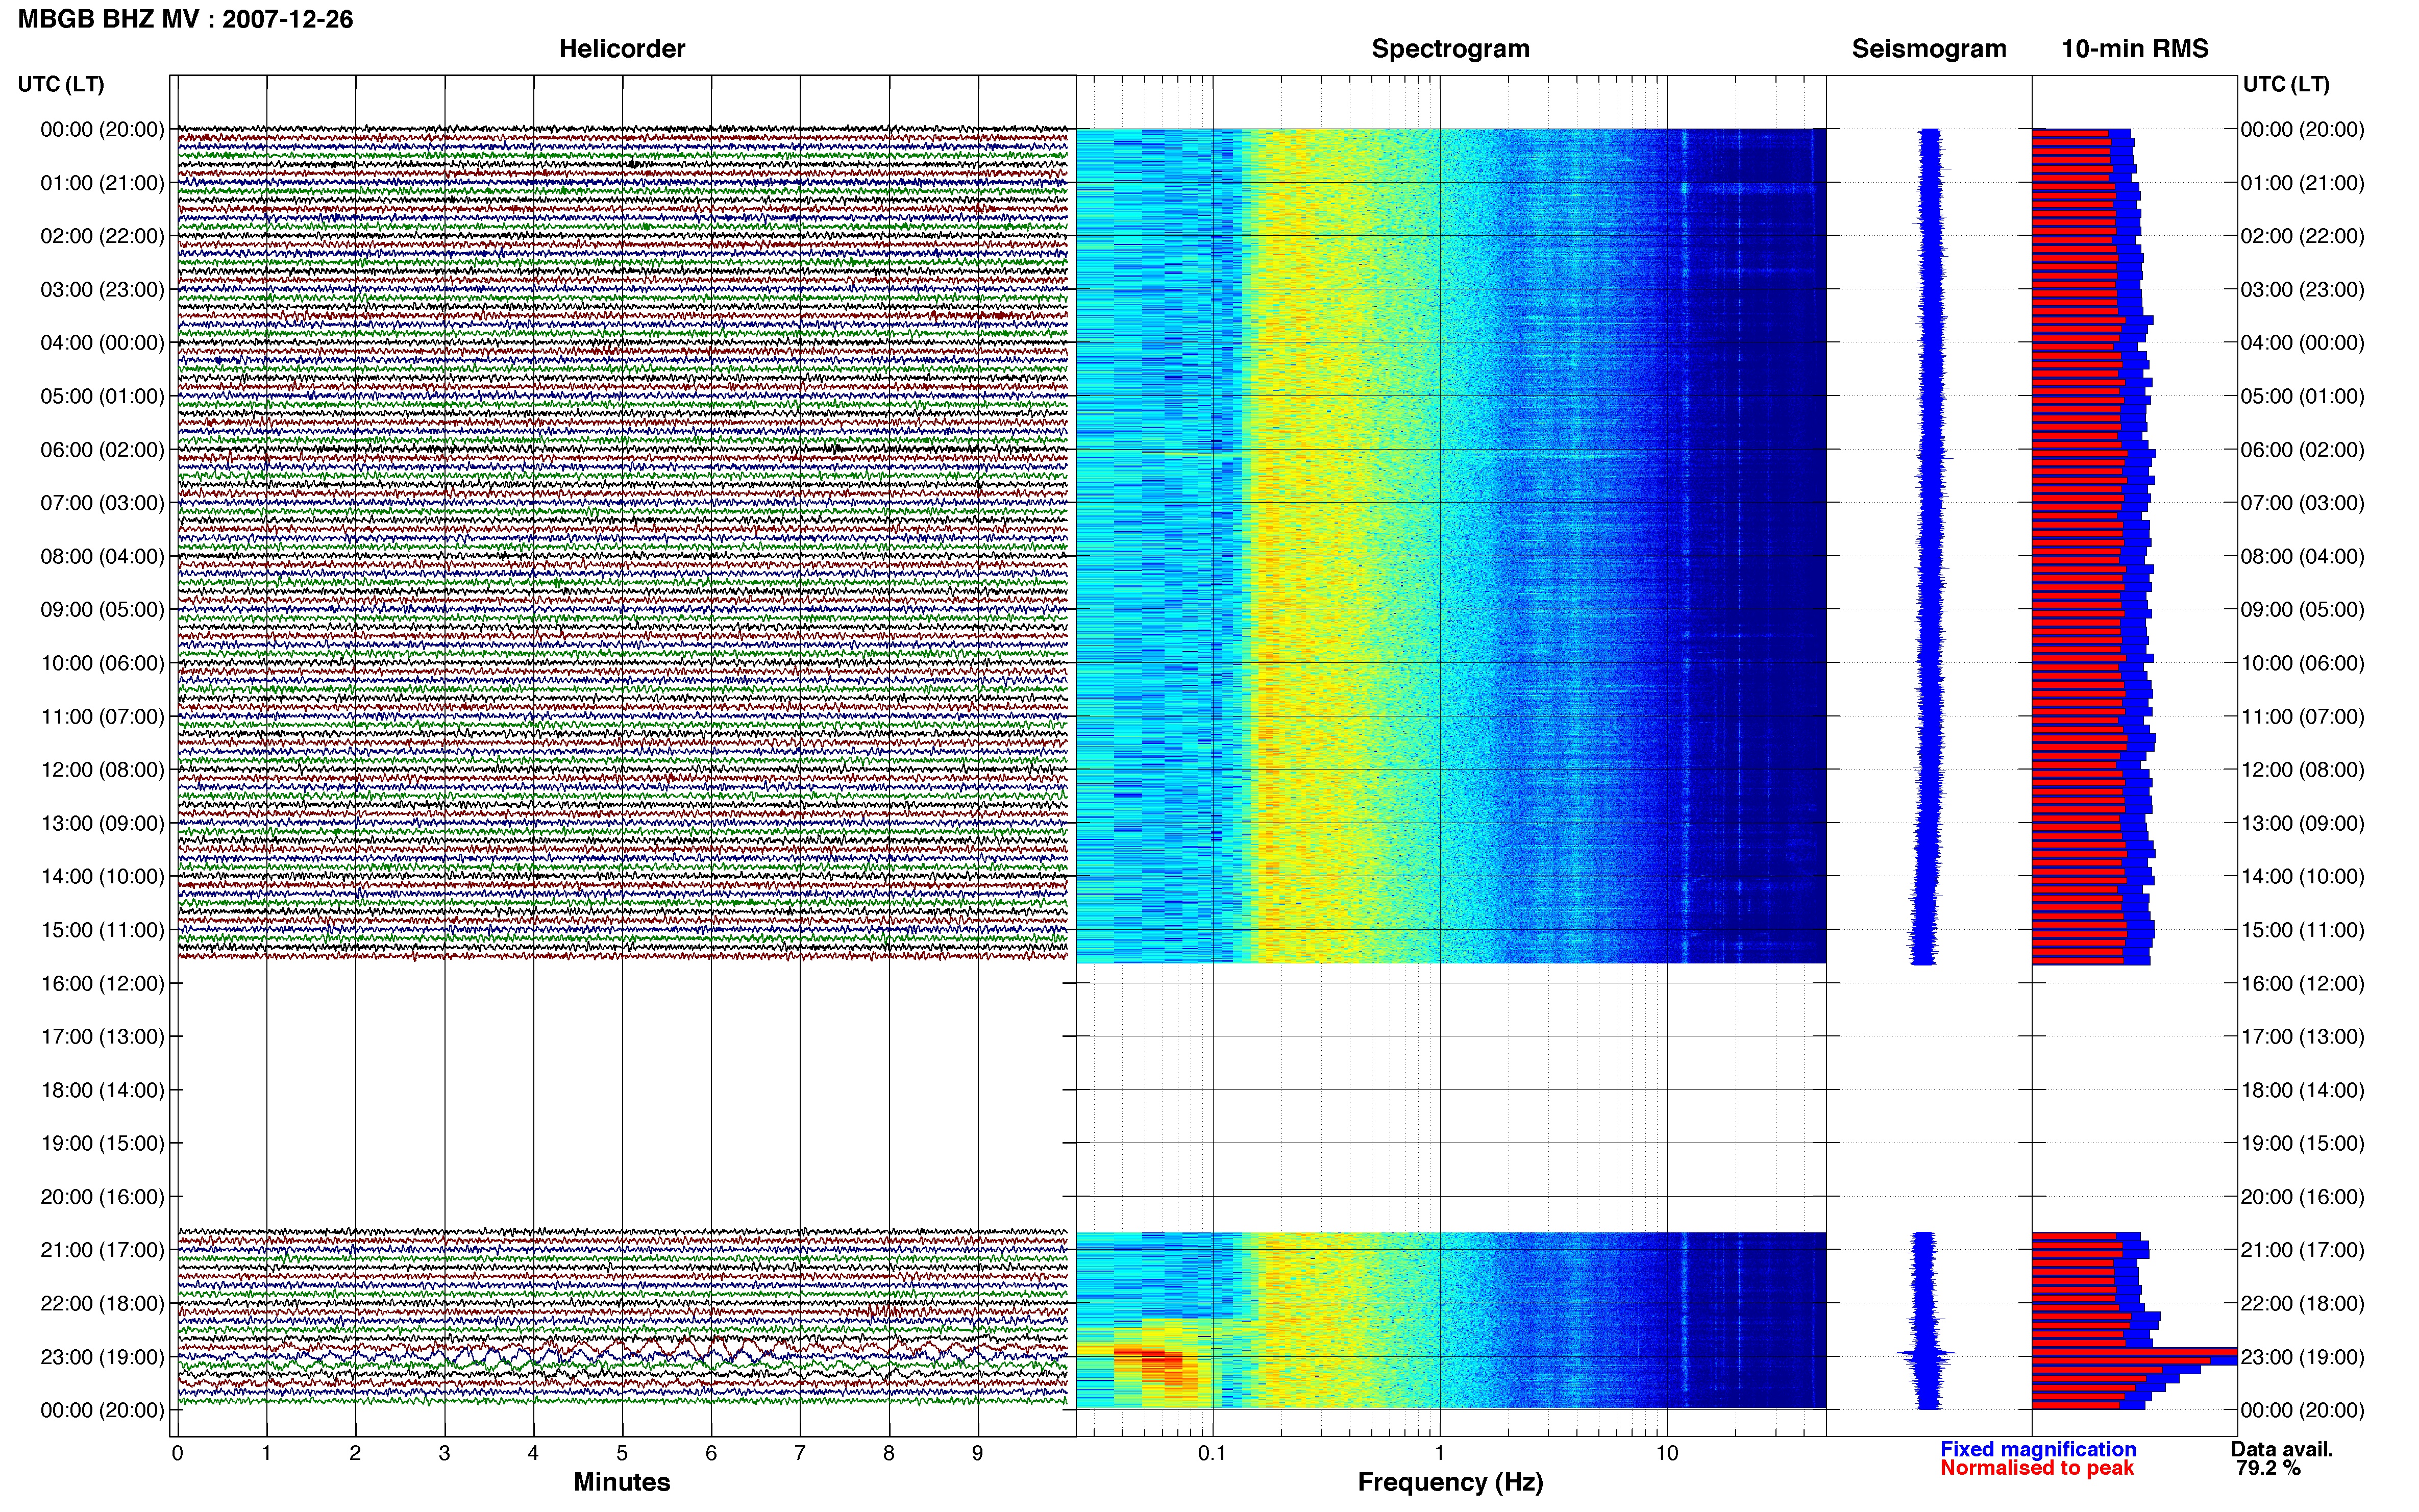This screenshot has height=1512, width=2419.
Task: Click minute tick label 7
Action: pos(800,1454)
